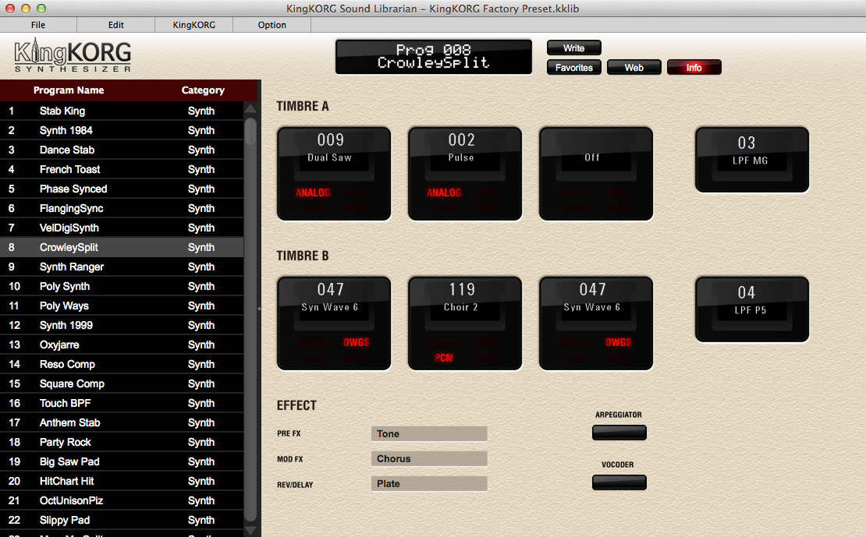Toggle the Vocoder button
This screenshot has height=537, width=866.
pos(619,482)
